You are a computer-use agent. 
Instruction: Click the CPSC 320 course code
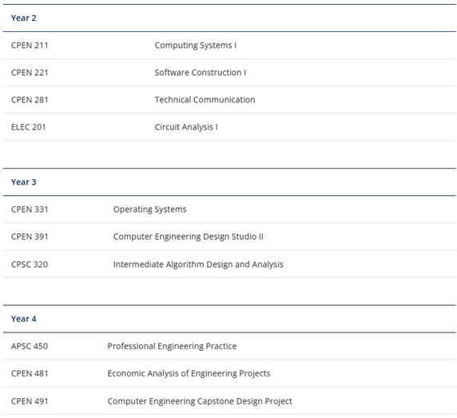click(x=30, y=265)
